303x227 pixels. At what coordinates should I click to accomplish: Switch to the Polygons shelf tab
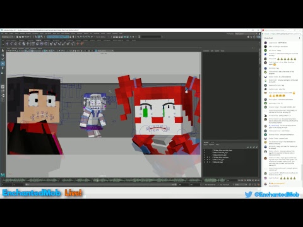pos(22,40)
